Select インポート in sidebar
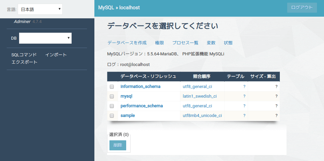This screenshot has height=161, width=324. tap(56, 55)
